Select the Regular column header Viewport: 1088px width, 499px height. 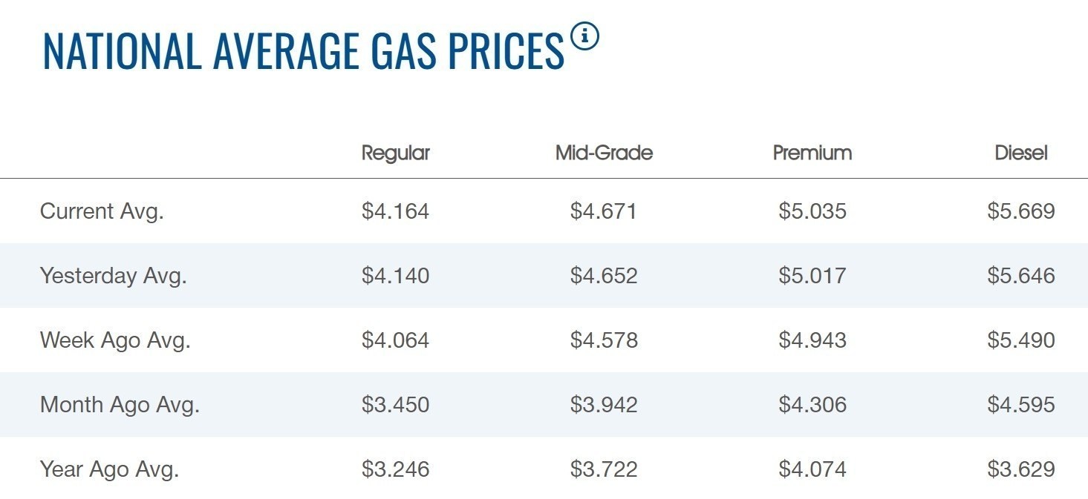[x=395, y=153]
